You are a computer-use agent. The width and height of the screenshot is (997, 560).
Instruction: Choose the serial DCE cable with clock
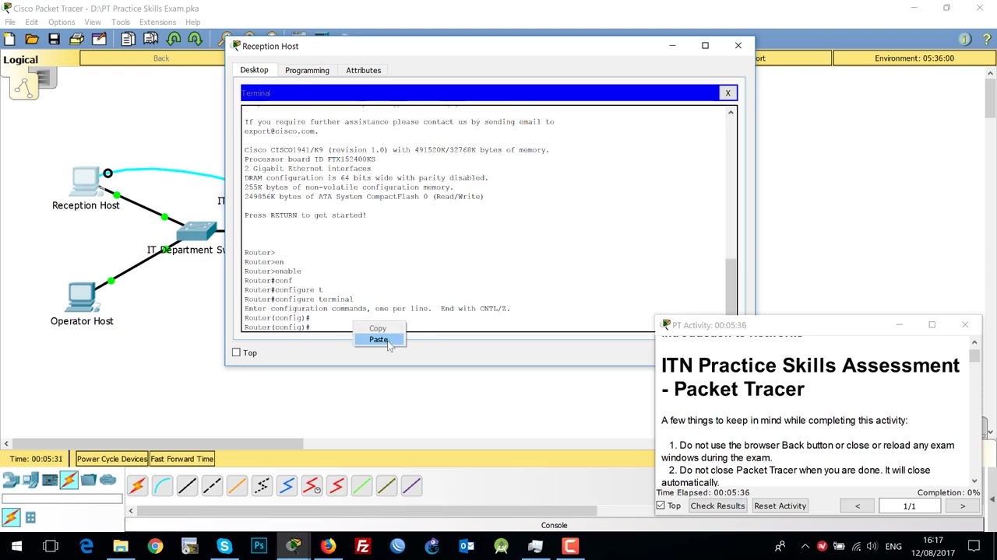pos(312,486)
